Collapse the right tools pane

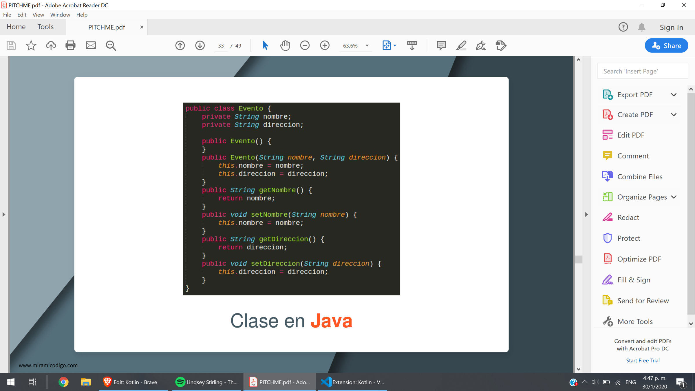[586, 215]
